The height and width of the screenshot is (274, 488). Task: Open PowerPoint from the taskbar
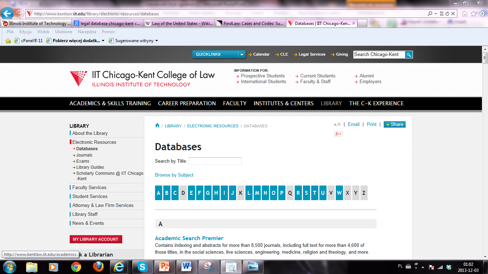[x=165, y=267]
